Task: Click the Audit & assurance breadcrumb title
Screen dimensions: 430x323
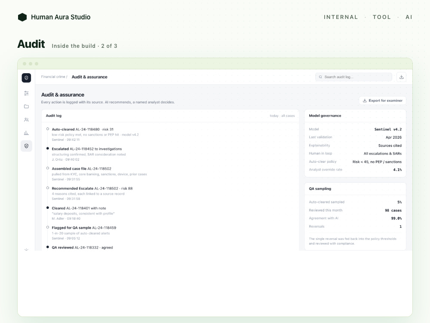Action: [89, 77]
